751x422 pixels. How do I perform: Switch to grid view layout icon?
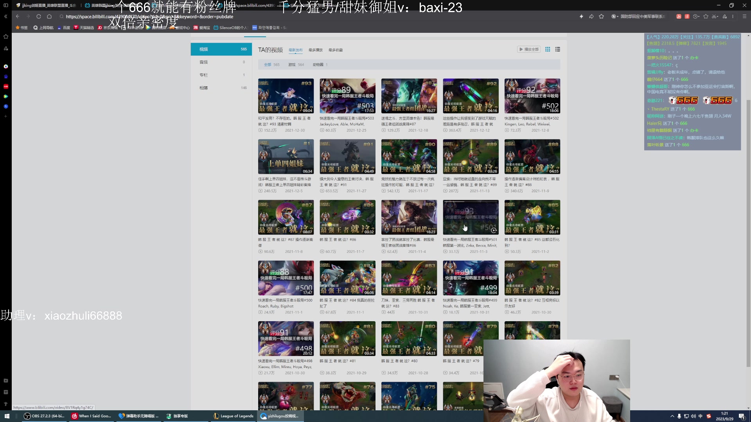548,49
